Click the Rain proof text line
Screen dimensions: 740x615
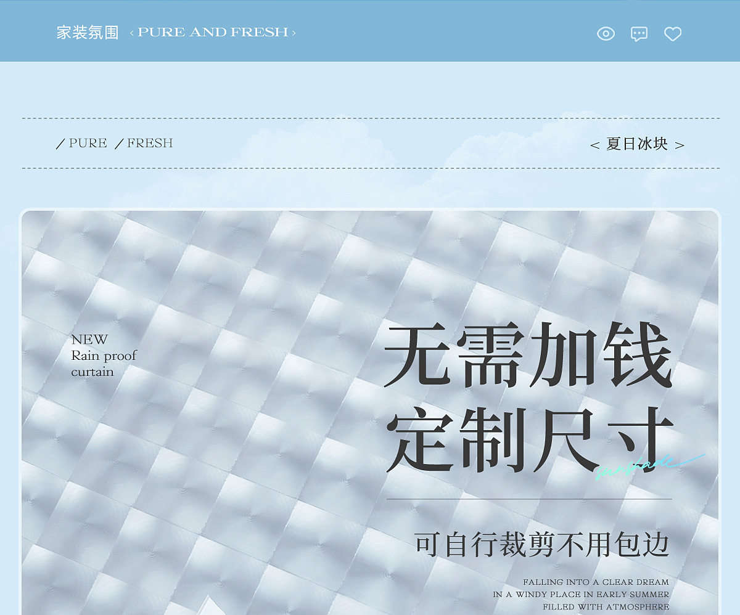tap(104, 356)
